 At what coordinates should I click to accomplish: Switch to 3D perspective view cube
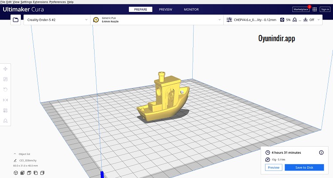tap(16, 173)
